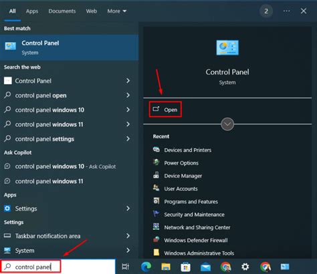Click the User Accounts icon
317x274 pixels.
(156, 188)
